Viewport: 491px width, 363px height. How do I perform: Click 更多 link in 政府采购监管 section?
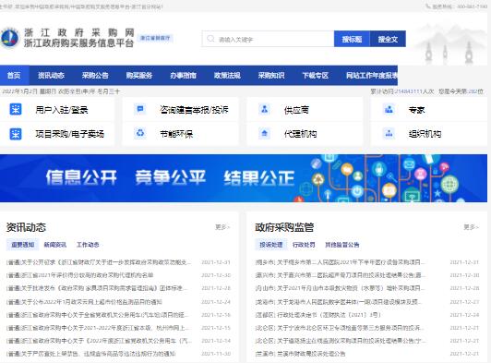472,226
